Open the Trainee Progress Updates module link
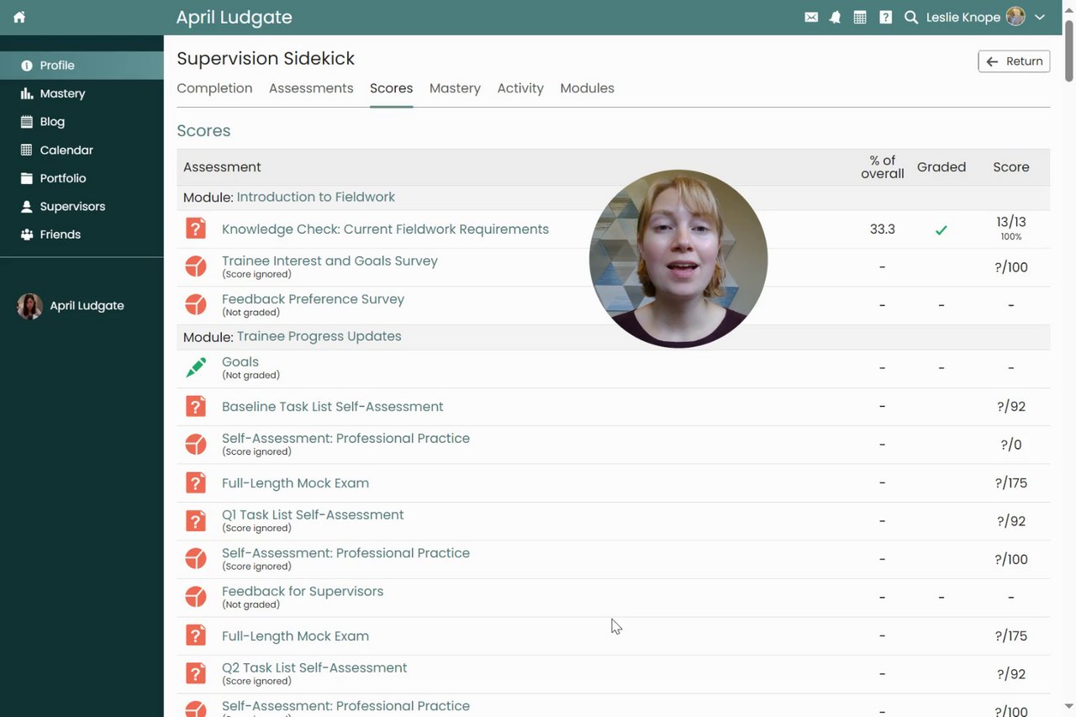Image resolution: width=1076 pixels, height=717 pixels. point(319,336)
